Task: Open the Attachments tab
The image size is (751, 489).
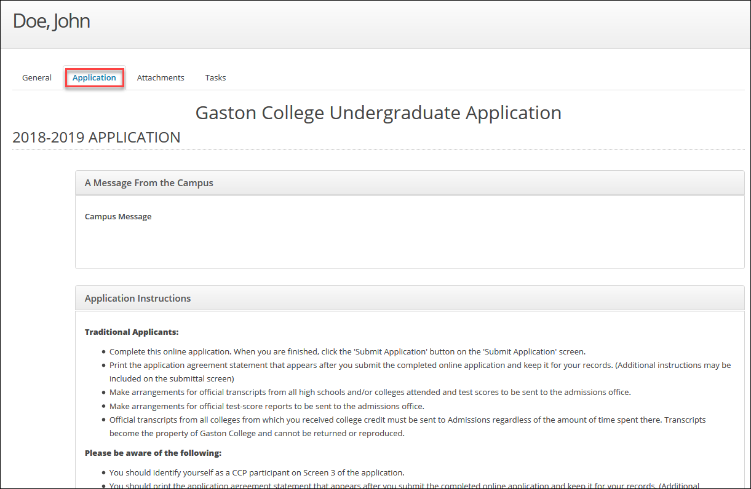Action: (161, 77)
